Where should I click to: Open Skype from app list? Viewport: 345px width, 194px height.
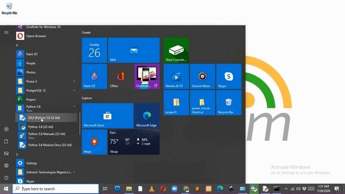point(46,181)
